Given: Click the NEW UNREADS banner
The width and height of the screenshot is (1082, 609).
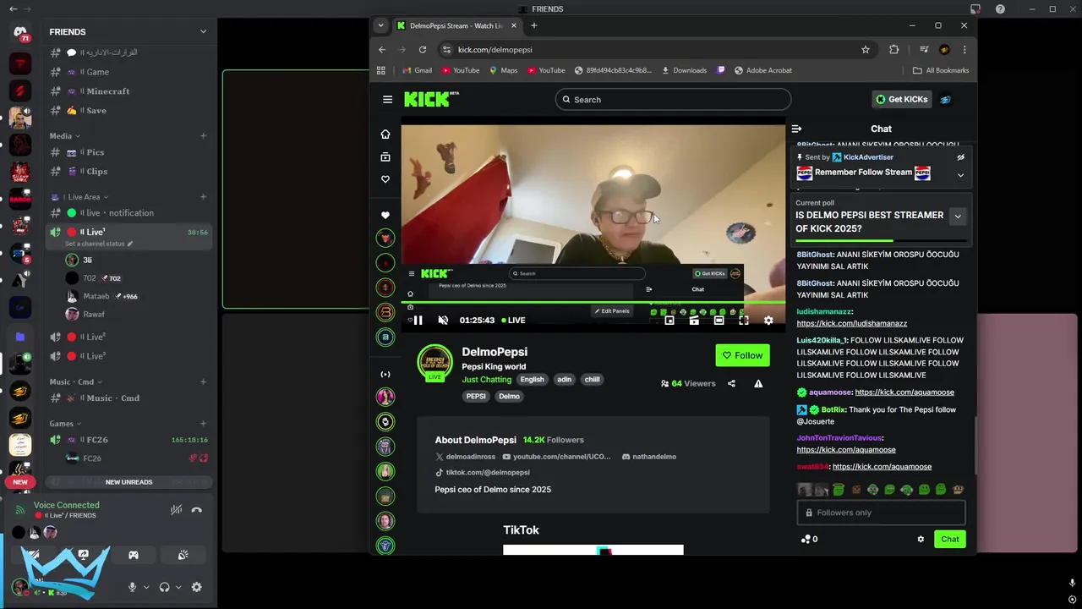Looking at the screenshot, I should (x=128, y=482).
